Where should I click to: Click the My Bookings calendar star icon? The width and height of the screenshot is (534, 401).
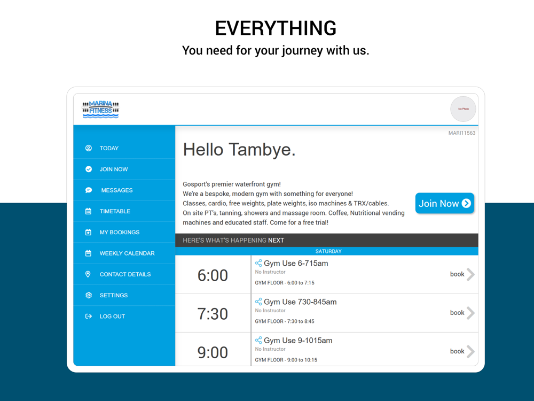tap(88, 232)
